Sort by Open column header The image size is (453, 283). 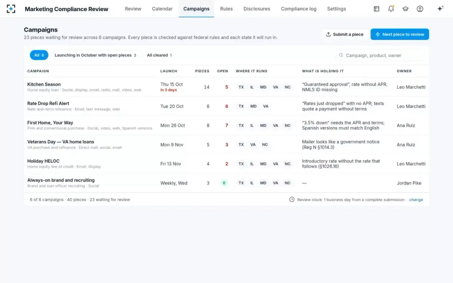pos(222,71)
